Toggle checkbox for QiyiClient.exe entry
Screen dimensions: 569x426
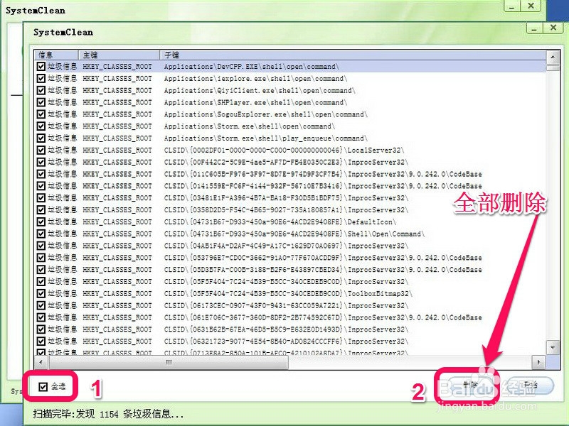point(41,90)
